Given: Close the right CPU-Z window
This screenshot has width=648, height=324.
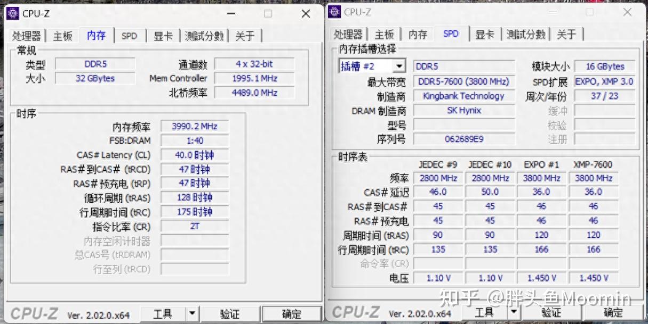Looking at the screenshot, I should point(627,12).
